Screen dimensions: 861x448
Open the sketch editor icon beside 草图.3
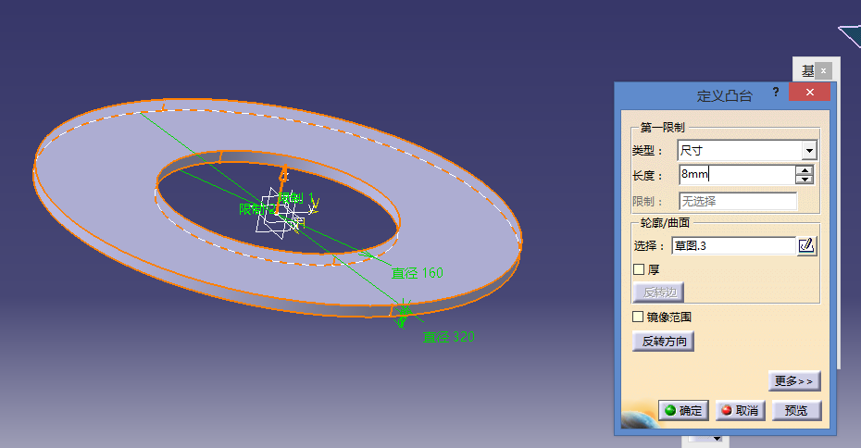click(806, 245)
